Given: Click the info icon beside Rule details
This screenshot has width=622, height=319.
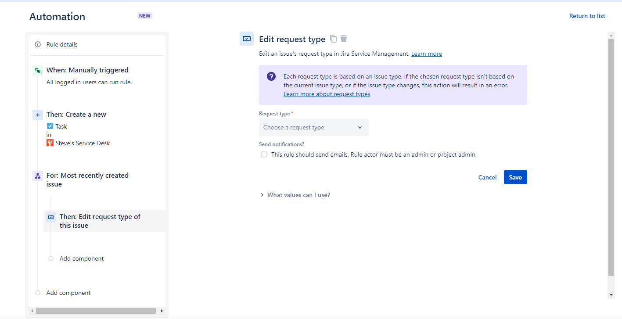Looking at the screenshot, I should coord(37,44).
